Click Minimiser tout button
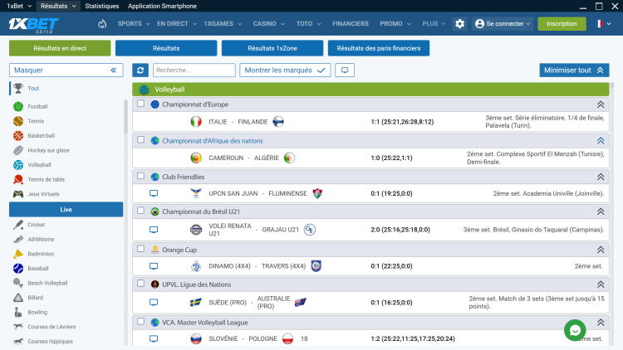Screen dimensions: 623x350 [x=574, y=70]
